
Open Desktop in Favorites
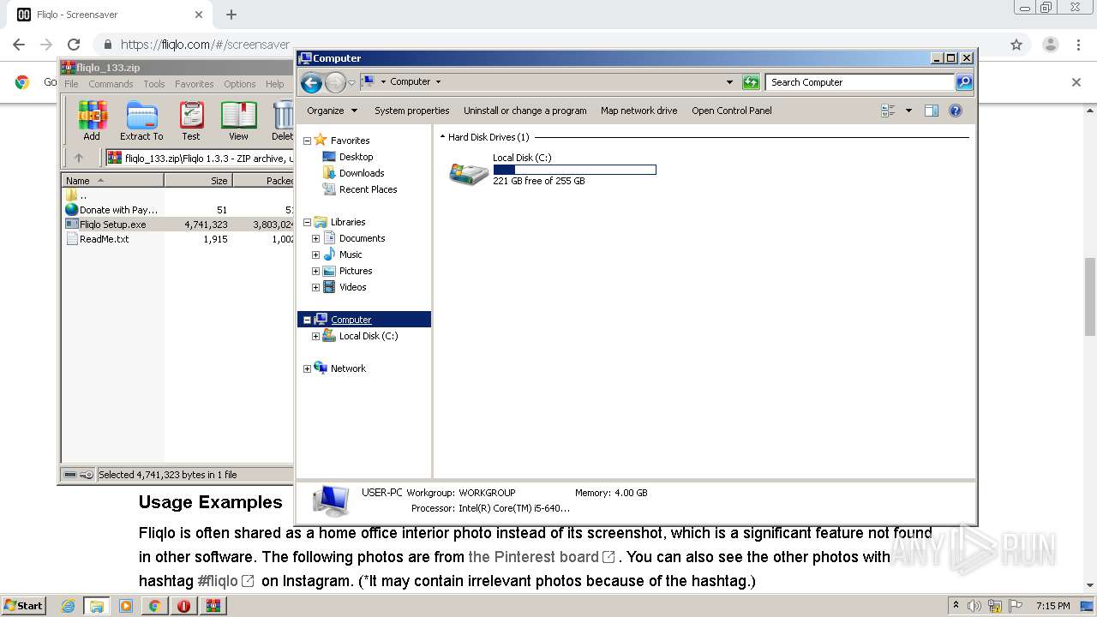(357, 157)
